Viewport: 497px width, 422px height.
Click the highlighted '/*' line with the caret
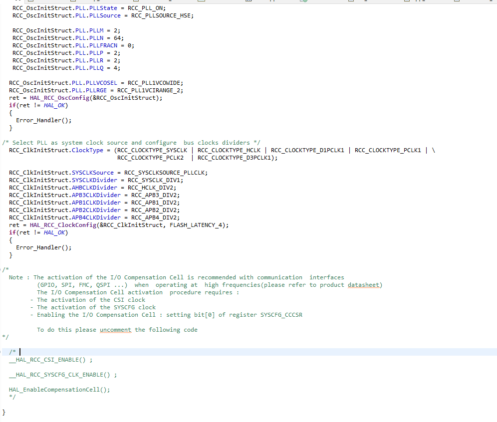tap(248, 352)
